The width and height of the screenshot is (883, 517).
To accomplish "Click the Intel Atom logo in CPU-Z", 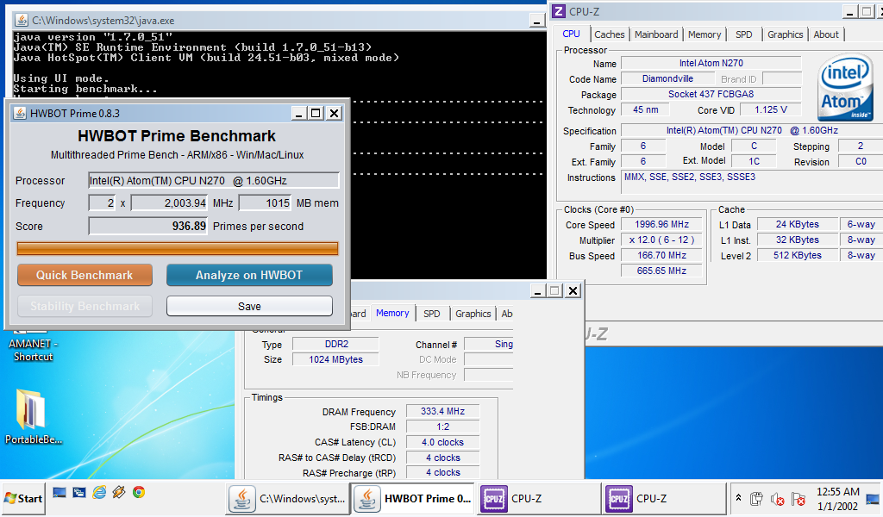I will coord(846,88).
